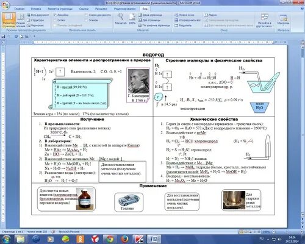305x244 pixels.
Task: Click the Применение section heading
Action: (x=153, y=186)
